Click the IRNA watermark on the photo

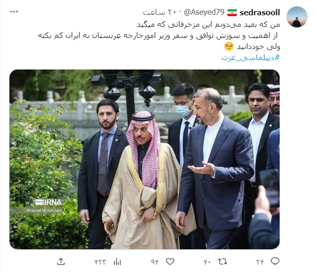[x=48, y=202]
